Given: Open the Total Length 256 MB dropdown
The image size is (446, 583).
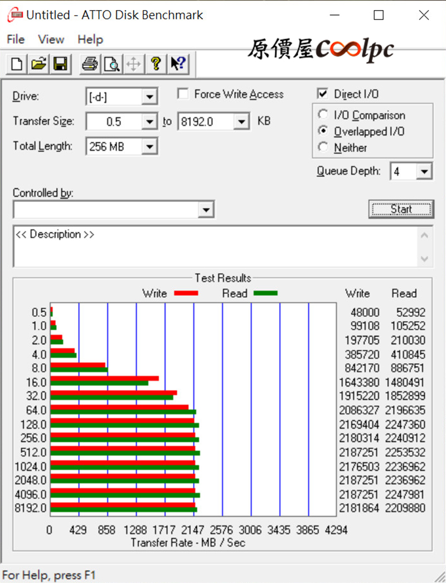Looking at the screenshot, I should pyautogui.click(x=149, y=147).
